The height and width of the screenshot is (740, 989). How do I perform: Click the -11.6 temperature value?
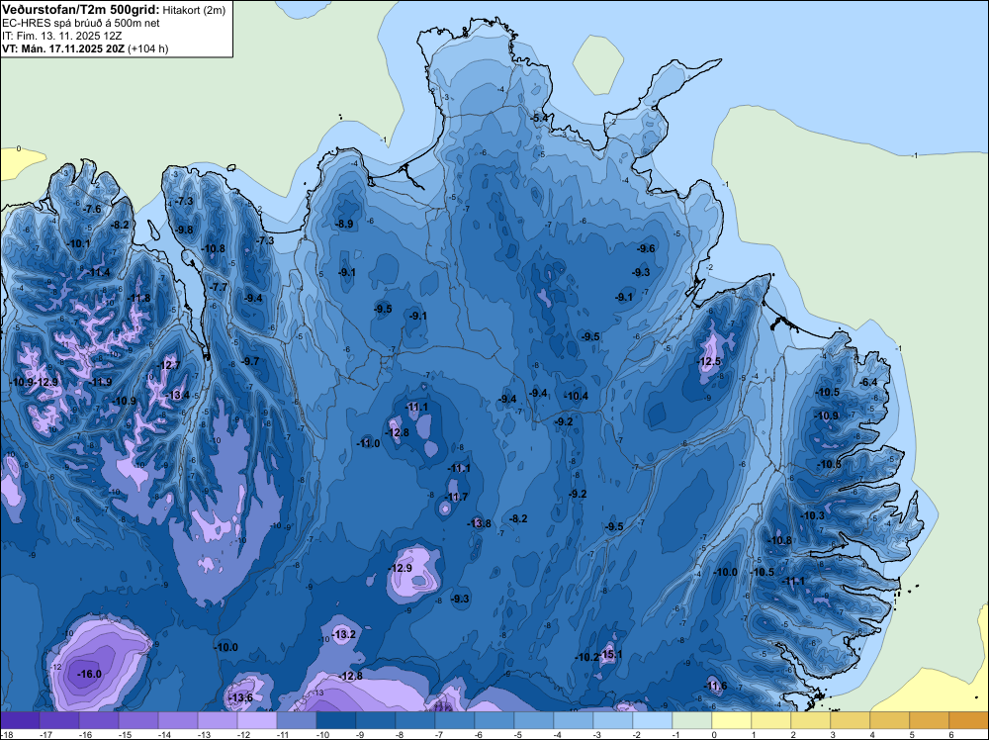pyautogui.click(x=715, y=687)
